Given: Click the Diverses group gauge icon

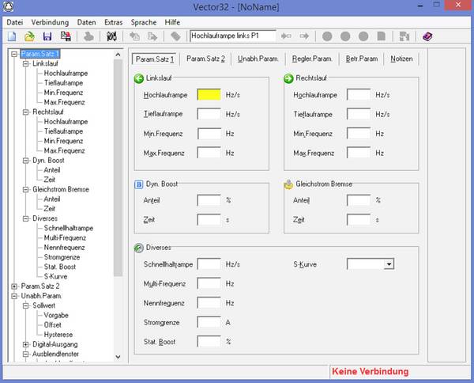Looking at the screenshot, I should [x=138, y=248].
